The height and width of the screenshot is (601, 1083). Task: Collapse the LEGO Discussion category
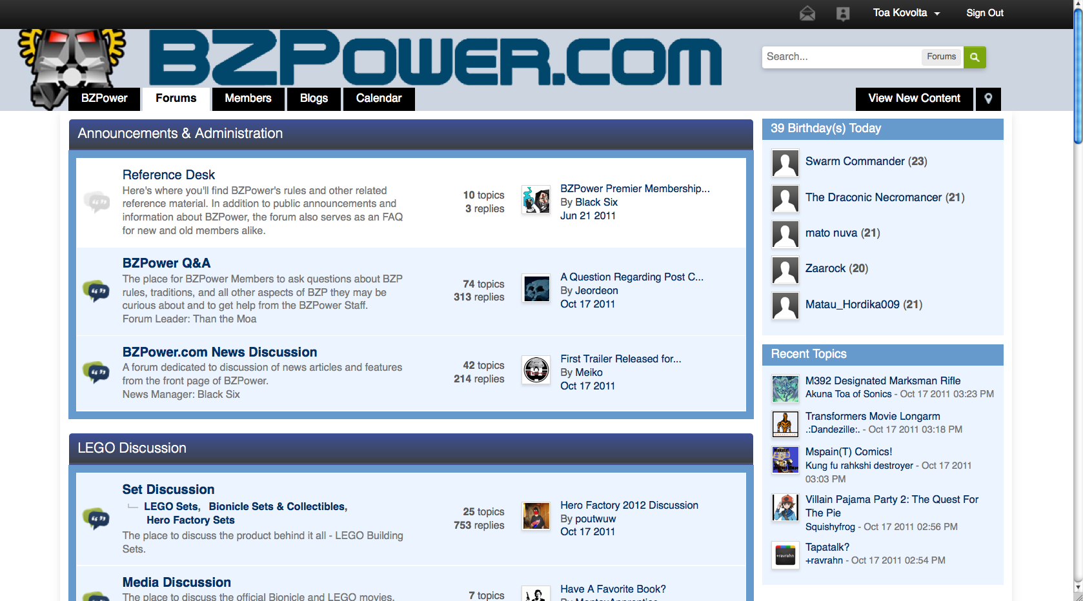click(411, 448)
